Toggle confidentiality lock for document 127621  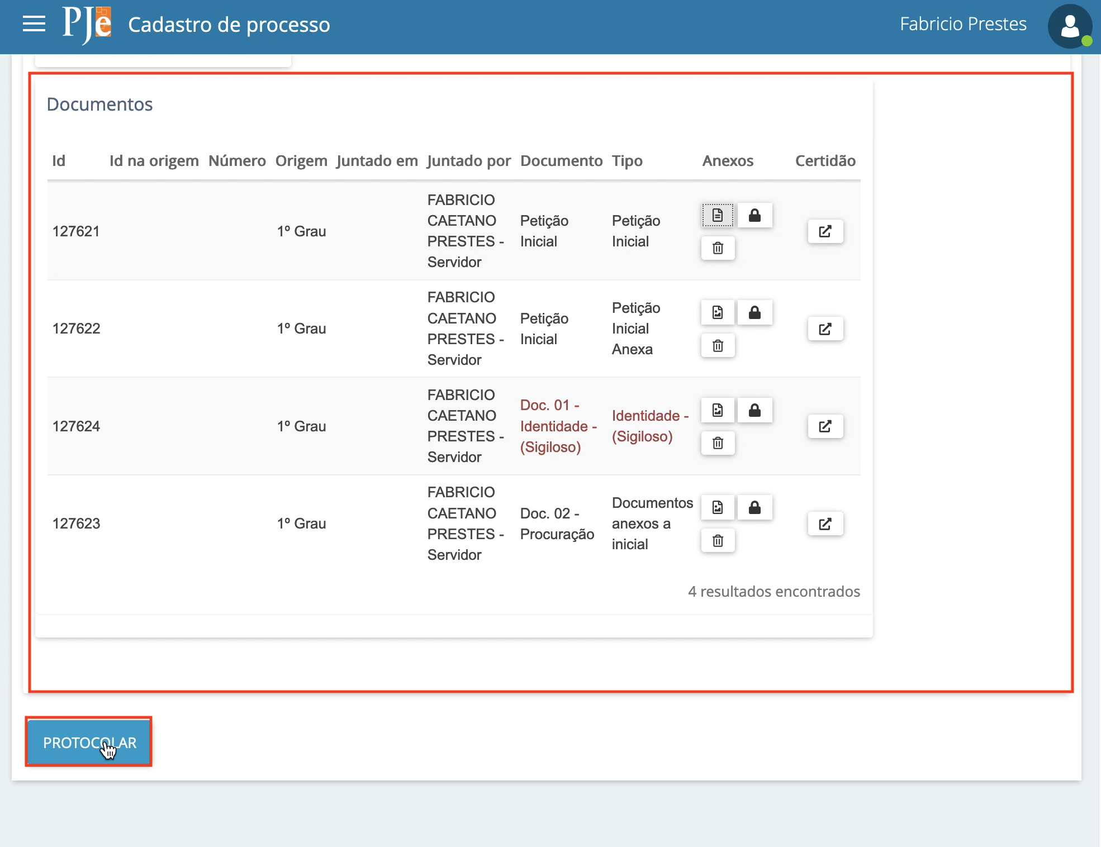pyautogui.click(x=754, y=215)
